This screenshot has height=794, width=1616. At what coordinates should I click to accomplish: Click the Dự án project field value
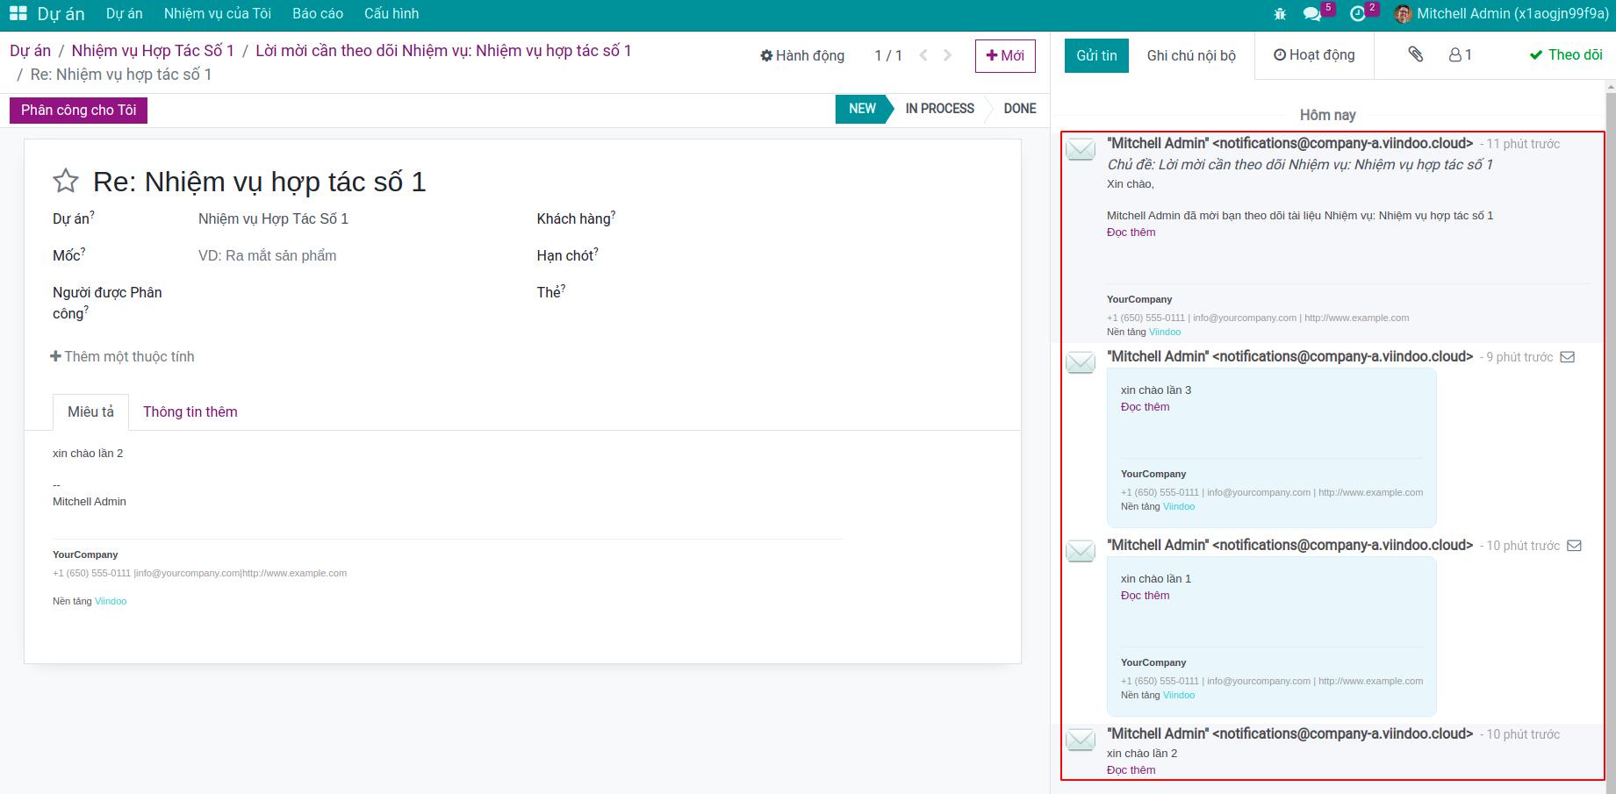pos(273,219)
